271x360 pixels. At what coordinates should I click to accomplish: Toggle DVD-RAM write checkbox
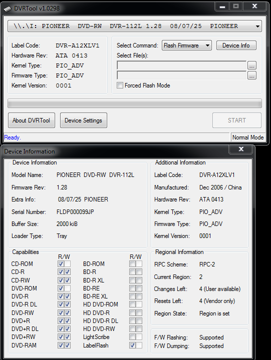point(67,345)
